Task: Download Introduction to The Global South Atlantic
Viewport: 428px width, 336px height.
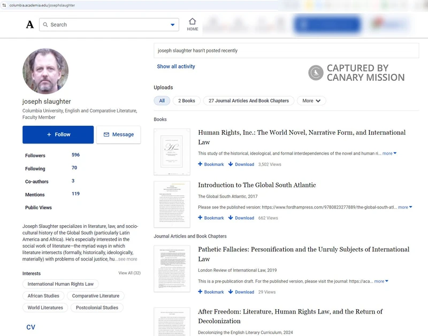Action: [241, 218]
